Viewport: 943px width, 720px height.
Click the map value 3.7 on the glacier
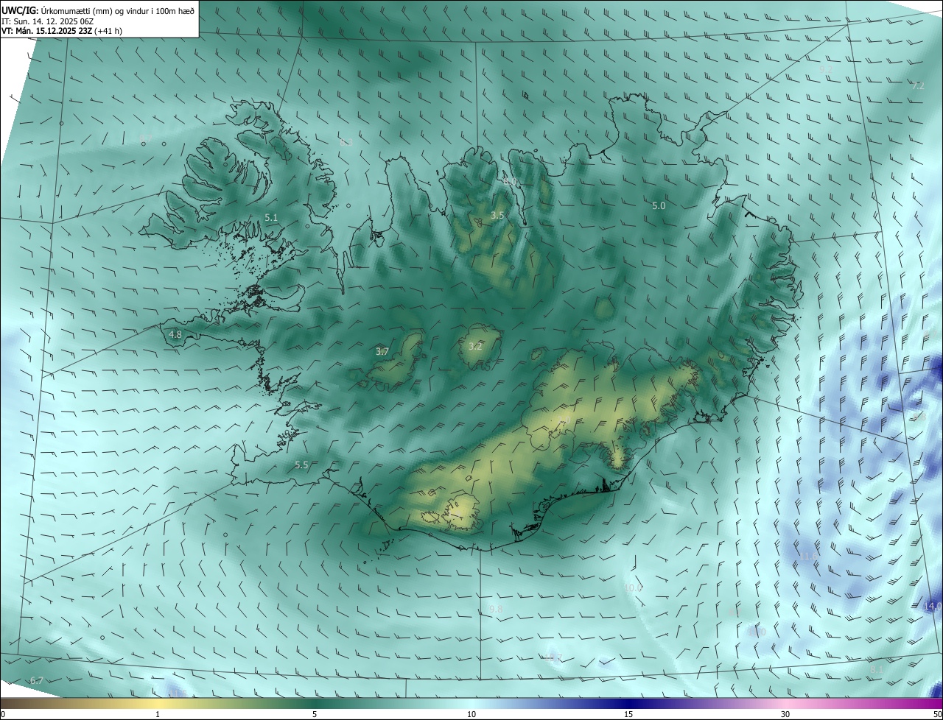pos(382,352)
